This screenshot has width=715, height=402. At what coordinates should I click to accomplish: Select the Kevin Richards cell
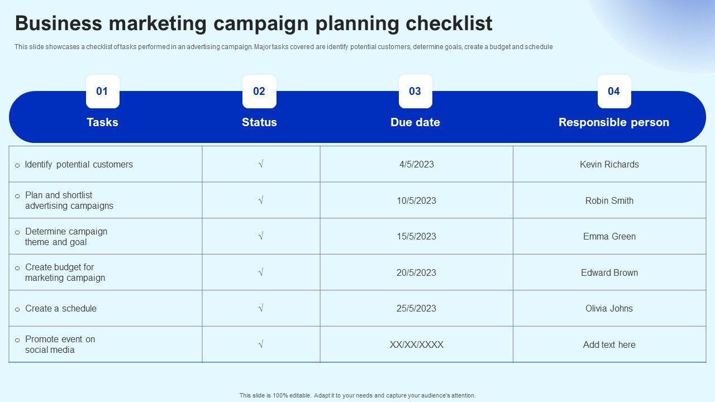tap(609, 164)
